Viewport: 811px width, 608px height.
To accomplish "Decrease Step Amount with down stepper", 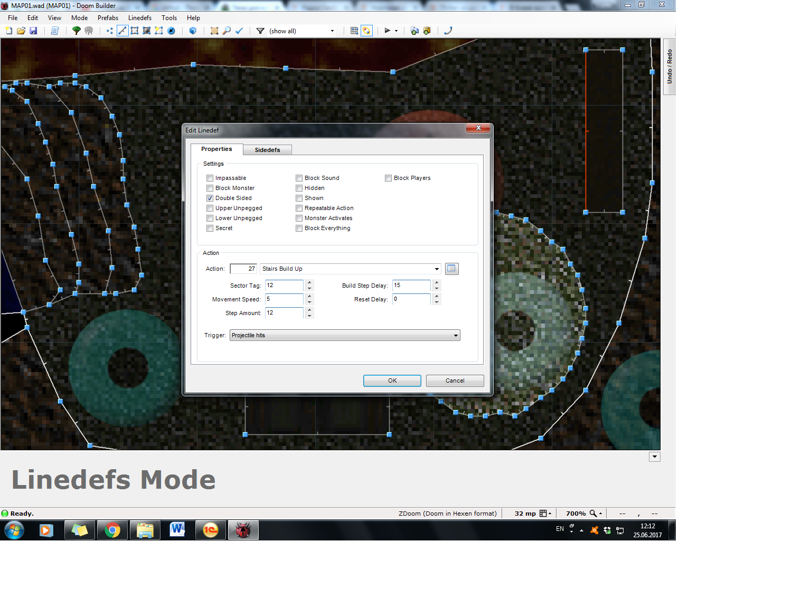I will click(x=309, y=316).
